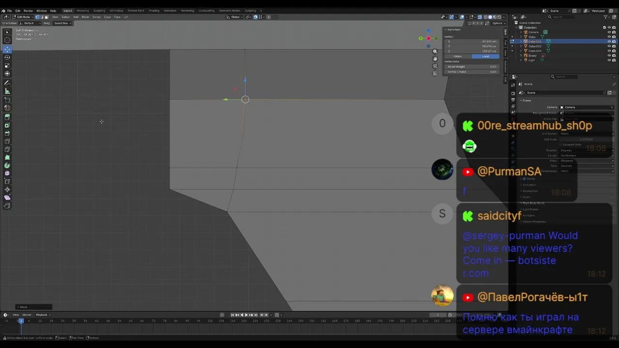The image size is (619, 348).
Task: Enable vertex select mode
Action: (x=37, y=17)
